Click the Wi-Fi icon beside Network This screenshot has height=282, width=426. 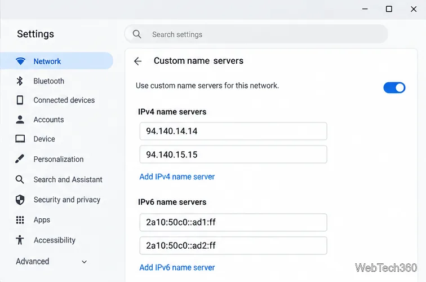point(20,61)
